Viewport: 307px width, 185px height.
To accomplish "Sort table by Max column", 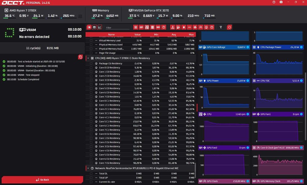I will [191, 35].
